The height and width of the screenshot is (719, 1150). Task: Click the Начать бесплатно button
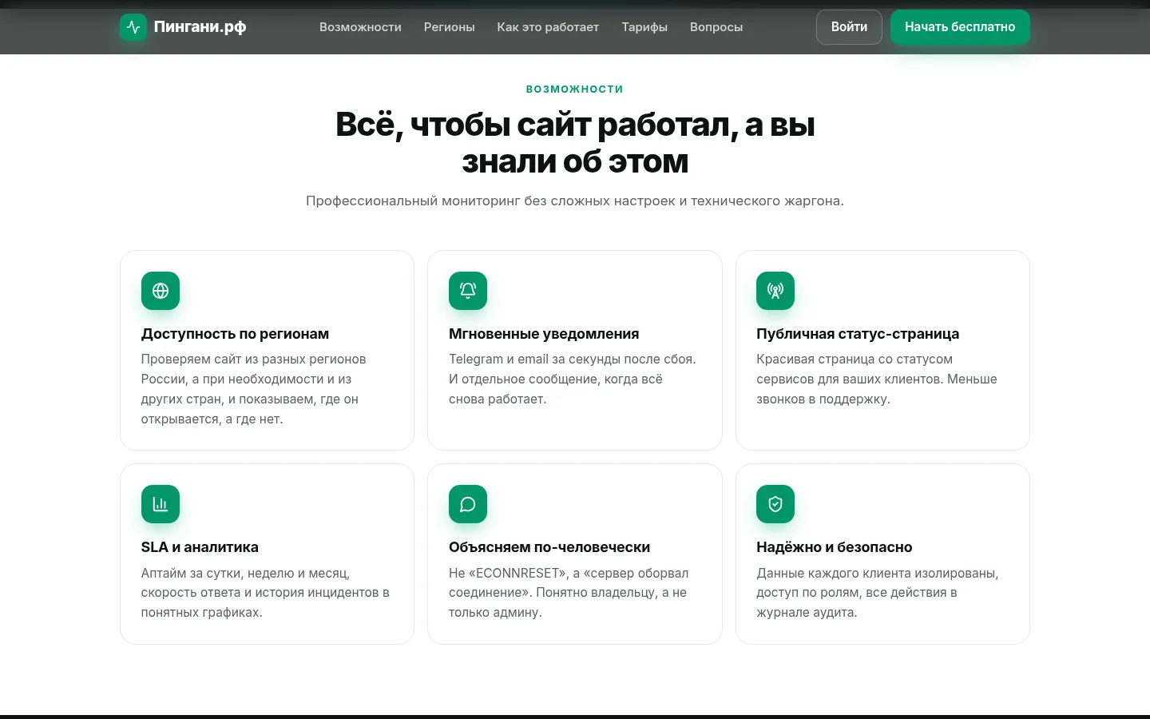click(x=960, y=27)
